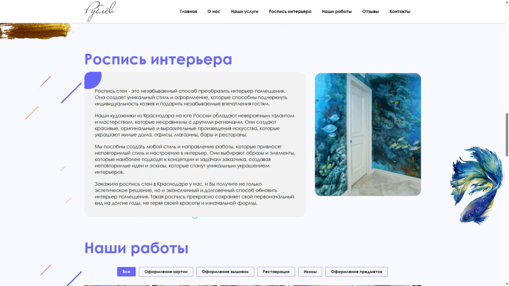509x286 pixels.
Task: Go to the Главная page
Action: tap(188, 11)
